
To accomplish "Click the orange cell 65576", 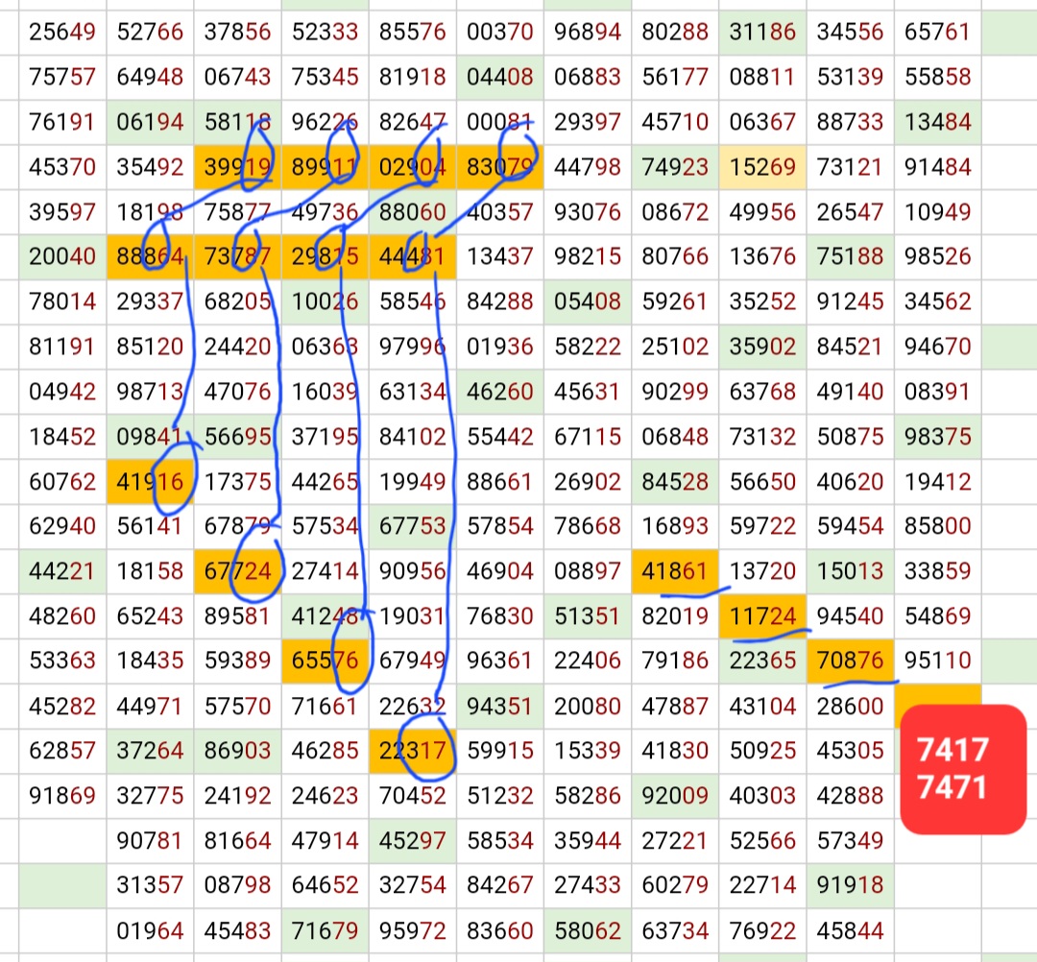I will click(325, 661).
